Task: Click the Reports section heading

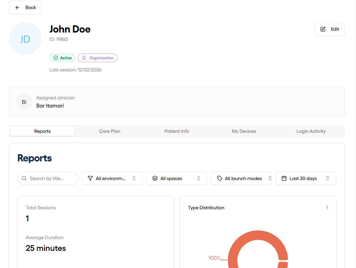Action: pyautogui.click(x=35, y=158)
